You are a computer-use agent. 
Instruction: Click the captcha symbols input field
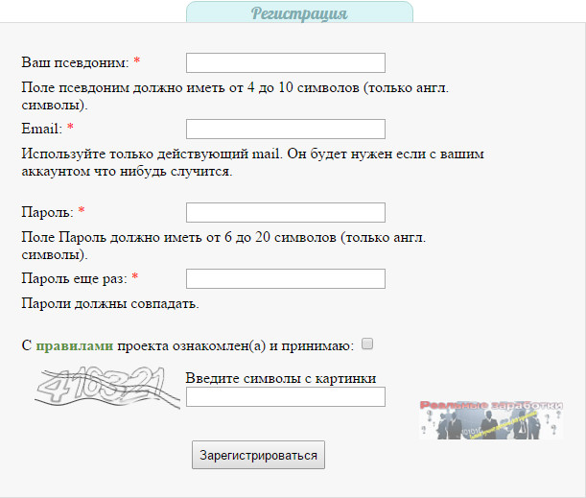pos(285,396)
